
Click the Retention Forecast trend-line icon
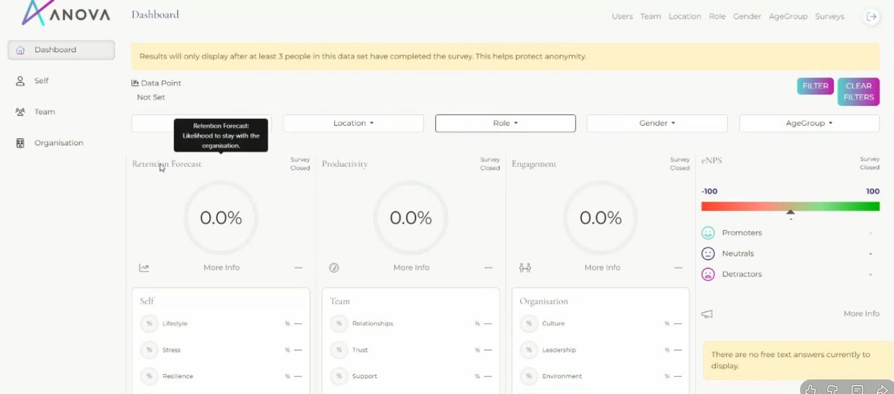click(x=144, y=268)
